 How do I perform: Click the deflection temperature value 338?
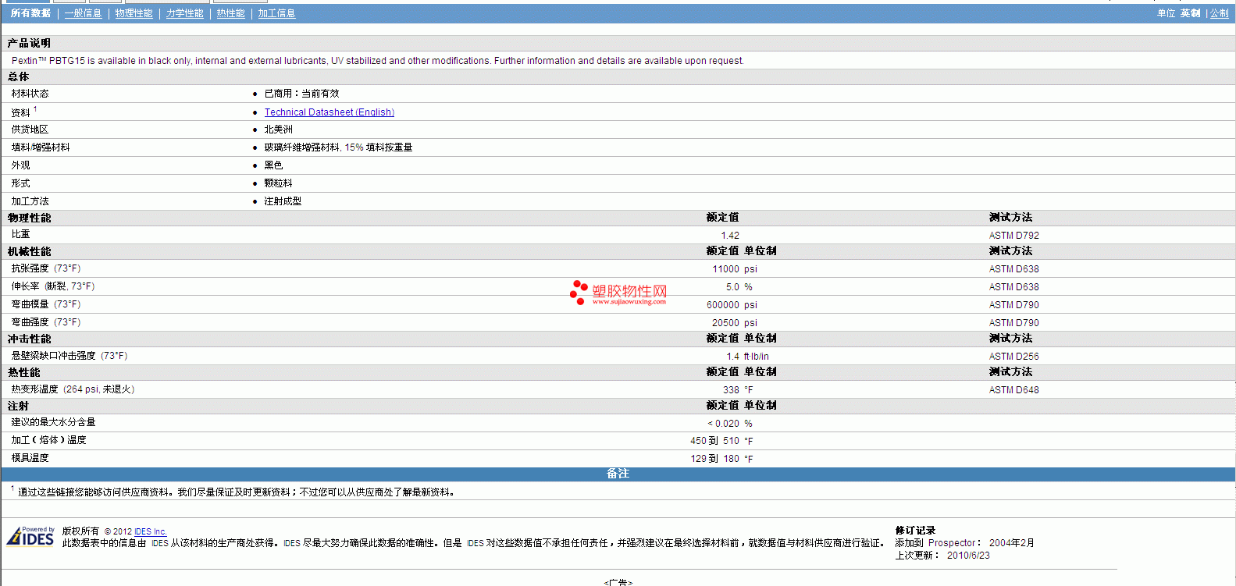pyautogui.click(x=731, y=390)
